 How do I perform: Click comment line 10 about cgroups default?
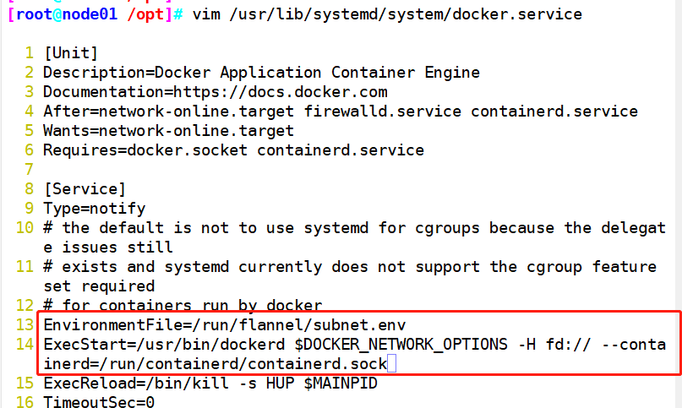[354, 237]
